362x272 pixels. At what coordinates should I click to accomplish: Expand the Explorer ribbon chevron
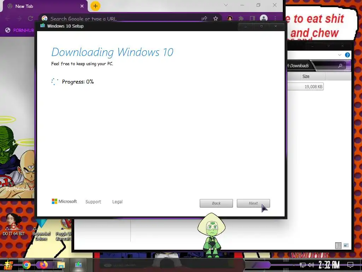340,55
